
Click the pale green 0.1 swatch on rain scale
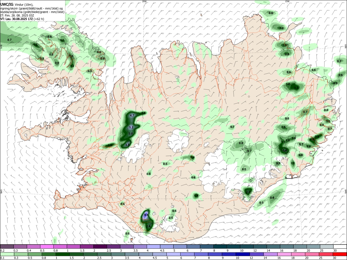7,254
